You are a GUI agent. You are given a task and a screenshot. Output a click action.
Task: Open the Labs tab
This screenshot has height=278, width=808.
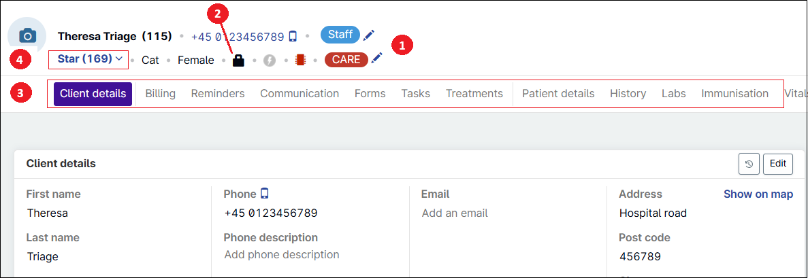click(x=673, y=94)
